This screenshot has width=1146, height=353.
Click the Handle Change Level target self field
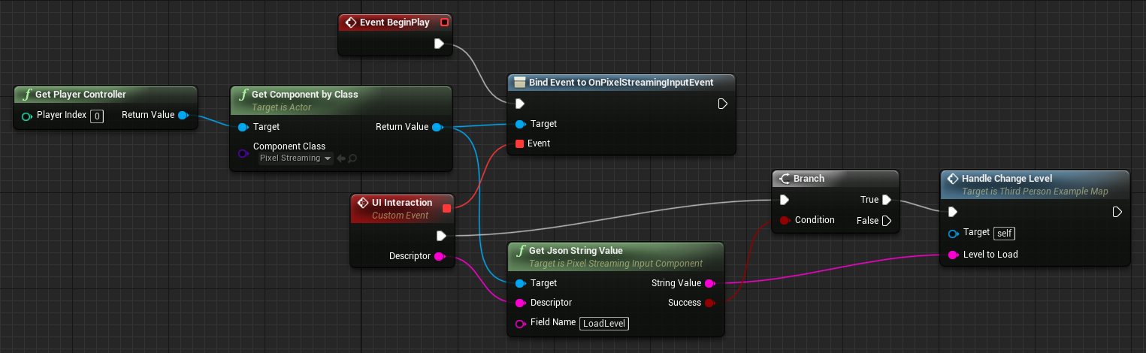pyautogui.click(x=1005, y=234)
